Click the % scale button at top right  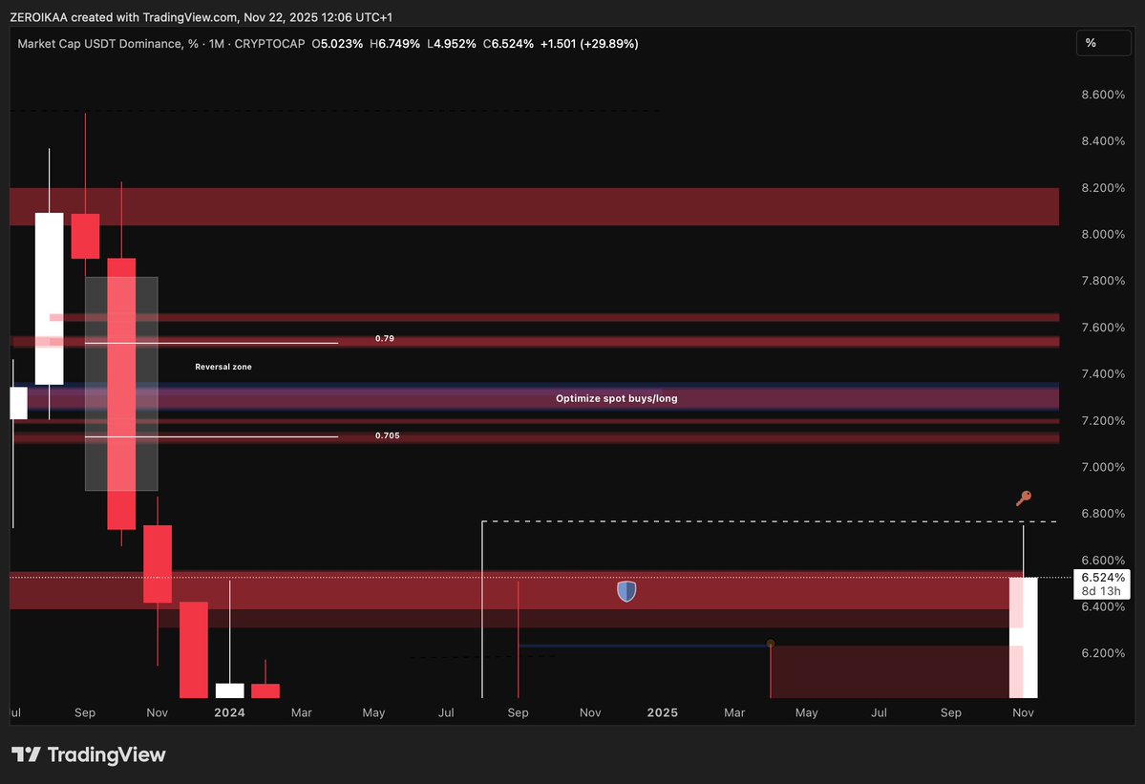point(1103,43)
